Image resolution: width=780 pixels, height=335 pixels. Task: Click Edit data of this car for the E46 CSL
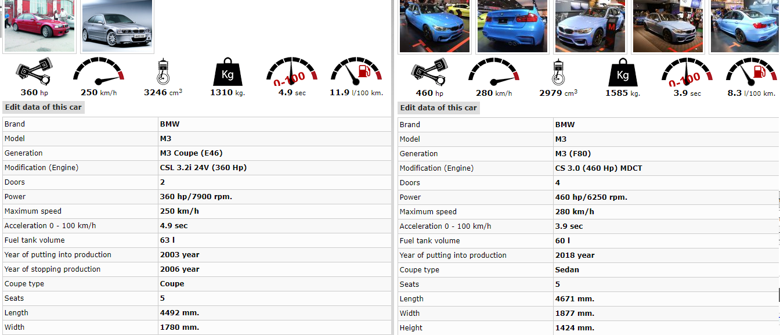44,107
